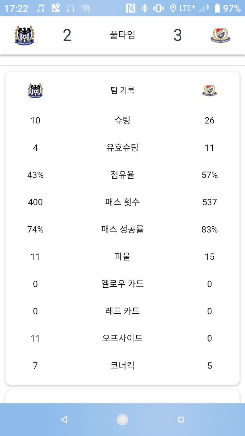Screen dimensions: 245x436
Task: Tap the 팀 기록 heading
Action: click(122, 90)
